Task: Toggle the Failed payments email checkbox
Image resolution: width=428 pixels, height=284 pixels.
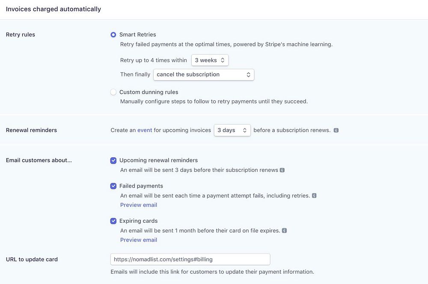Action: click(x=113, y=186)
